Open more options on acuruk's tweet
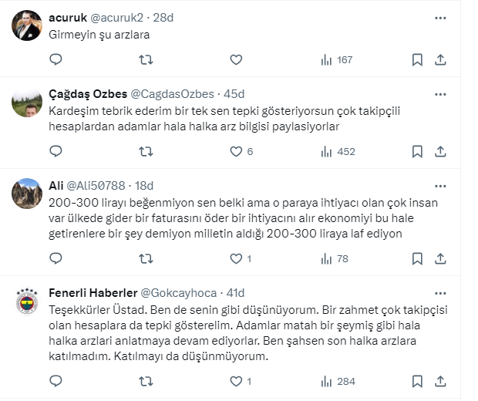Image resolution: width=478 pixels, height=401 pixels. click(x=440, y=16)
